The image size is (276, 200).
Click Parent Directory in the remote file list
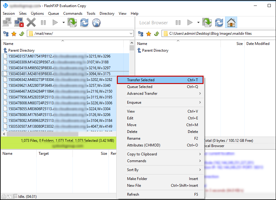[19, 50]
